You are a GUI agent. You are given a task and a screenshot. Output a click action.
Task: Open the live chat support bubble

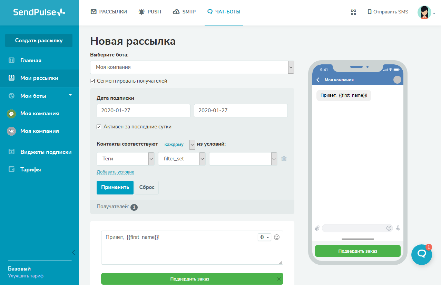422,254
